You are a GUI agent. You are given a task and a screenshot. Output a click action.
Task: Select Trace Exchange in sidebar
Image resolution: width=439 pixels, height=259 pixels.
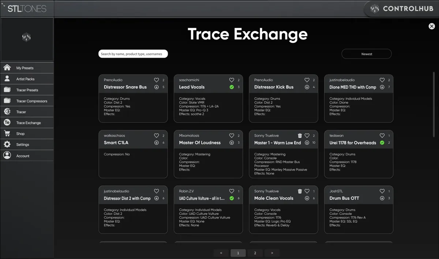point(27,123)
